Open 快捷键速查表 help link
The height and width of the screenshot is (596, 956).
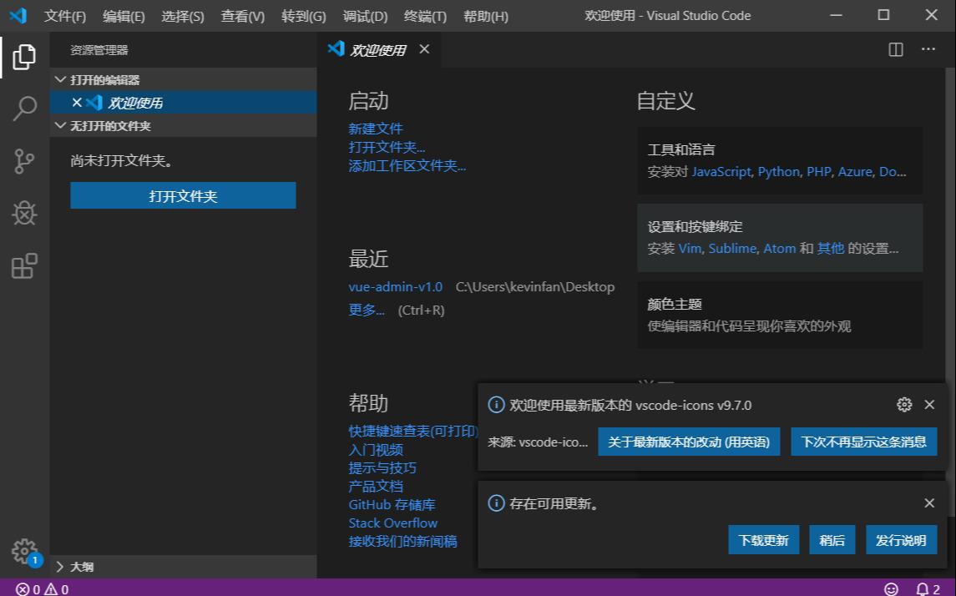click(412, 431)
